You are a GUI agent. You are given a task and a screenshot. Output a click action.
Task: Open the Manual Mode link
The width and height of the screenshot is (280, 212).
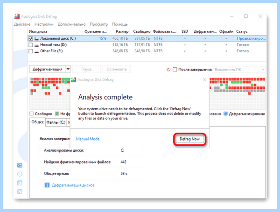pos(88,139)
